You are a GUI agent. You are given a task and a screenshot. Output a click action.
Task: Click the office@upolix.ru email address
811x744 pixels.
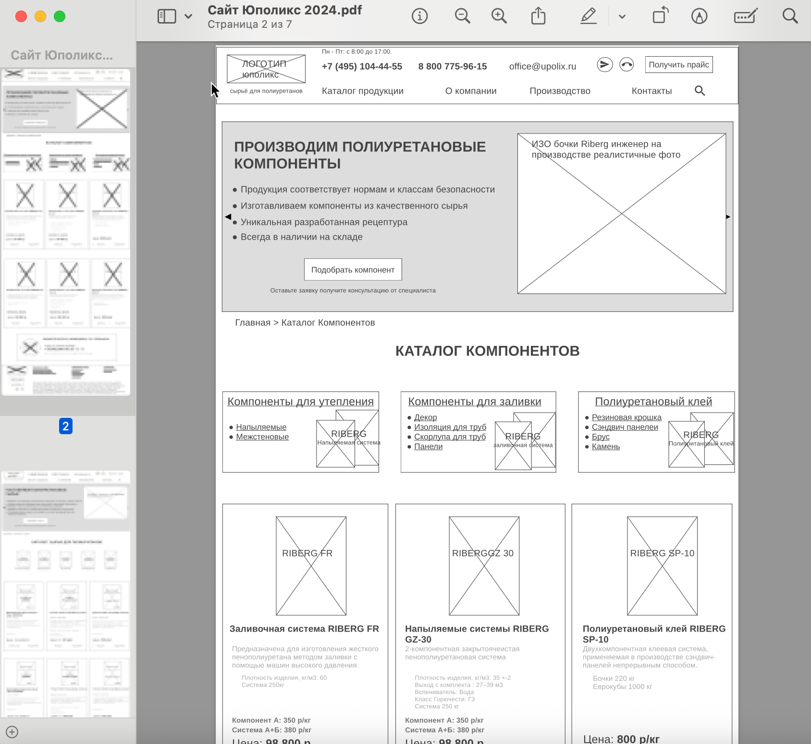543,66
